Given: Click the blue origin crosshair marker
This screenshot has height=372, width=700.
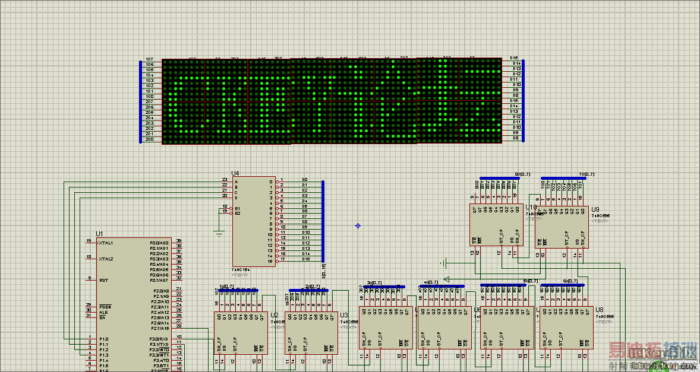Looking at the screenshot, I should [358, 226].
